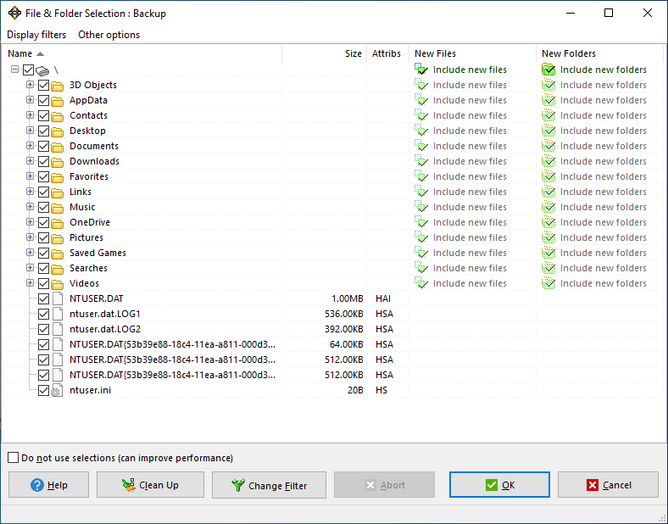668x524 pixels.
Task: Uncheck the Desktop folder checkbox
Action: (x=43, y=131)
